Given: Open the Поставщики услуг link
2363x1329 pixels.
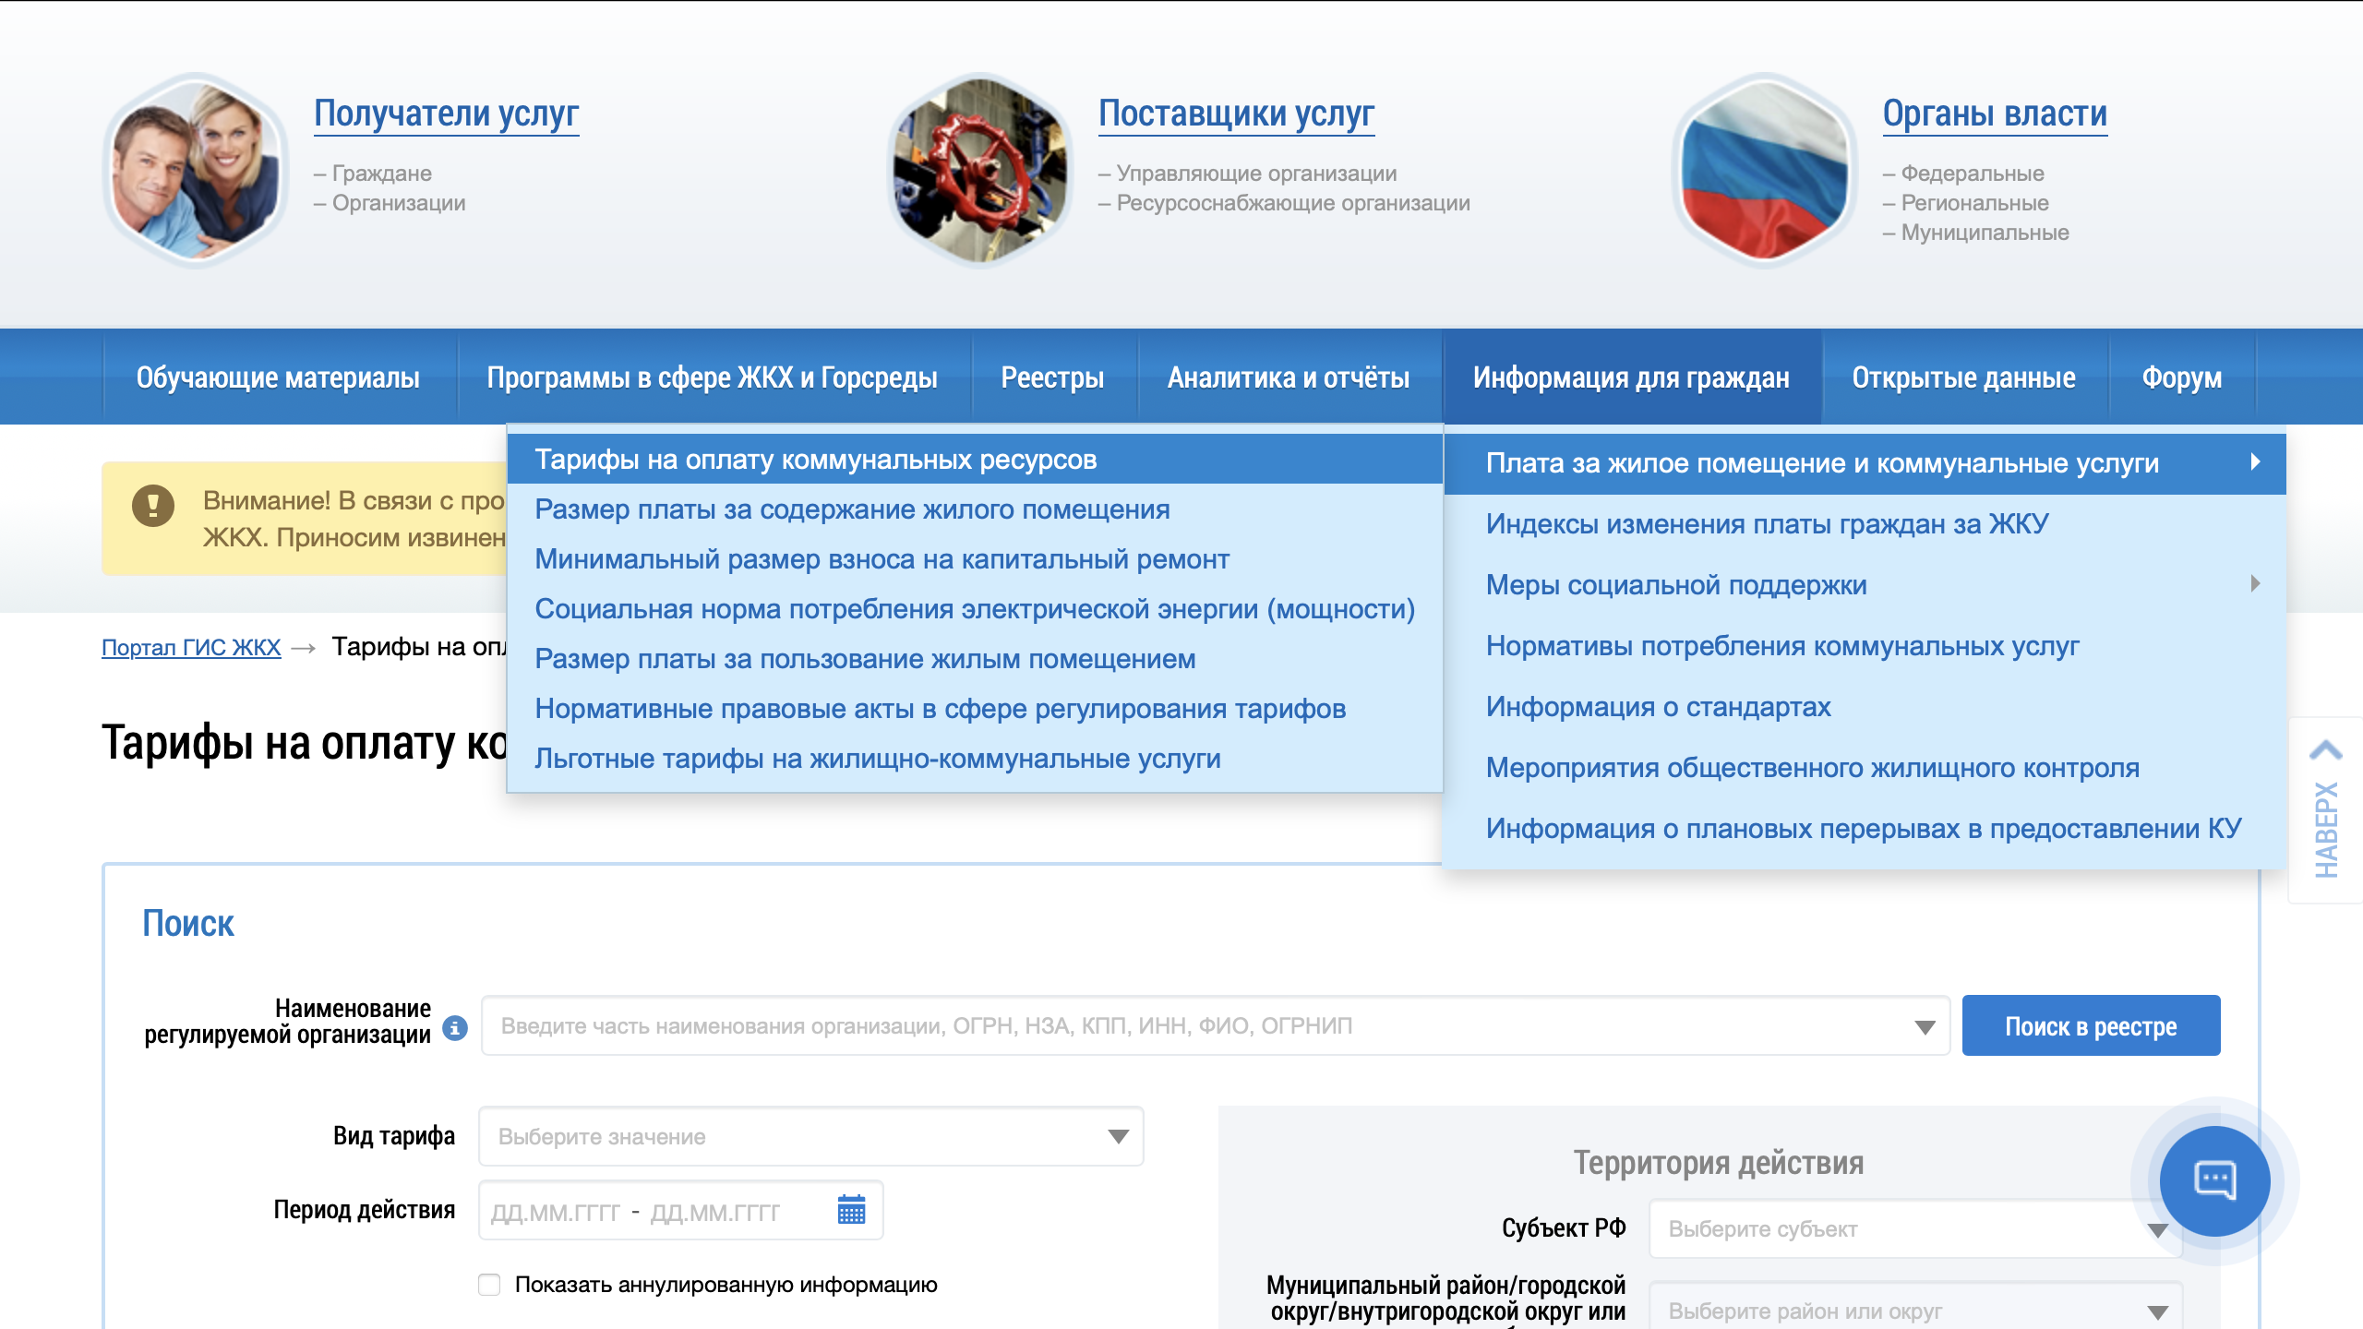Looking at the screenshot, I should pos(1236,114).
